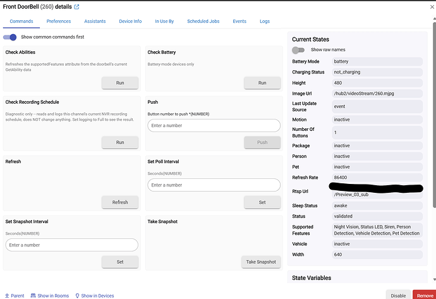Run the Check Battery command
This screenshot has width=436, height=299.
(x=262, y=83)
